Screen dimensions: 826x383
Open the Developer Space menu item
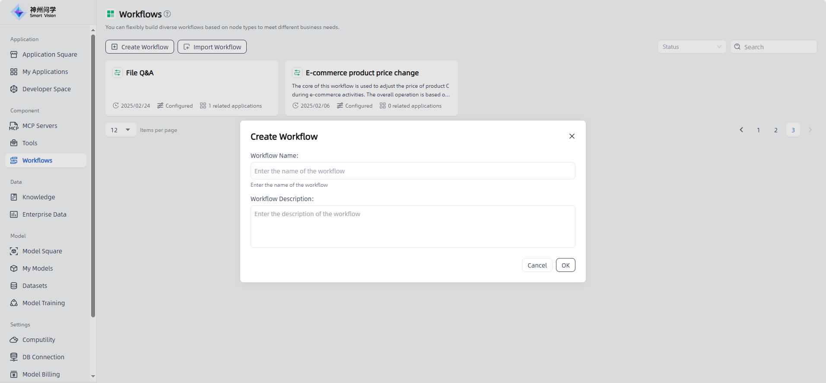point(46,89)
